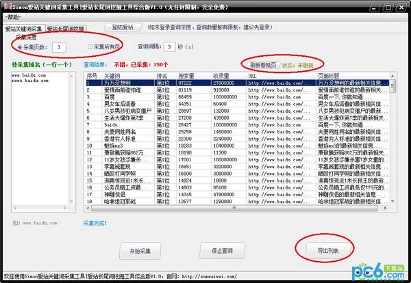Screen dimensions: 411x283
Task: Select the 采集所有页 radio button
Action: (90, 46)
